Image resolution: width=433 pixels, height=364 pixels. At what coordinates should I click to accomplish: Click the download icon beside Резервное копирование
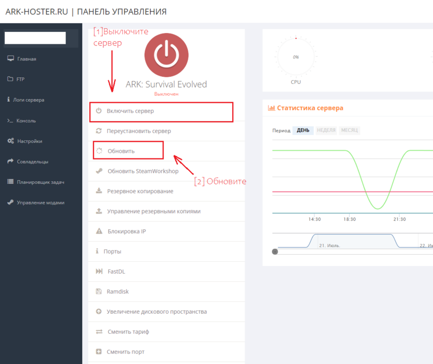pos(99,191)
